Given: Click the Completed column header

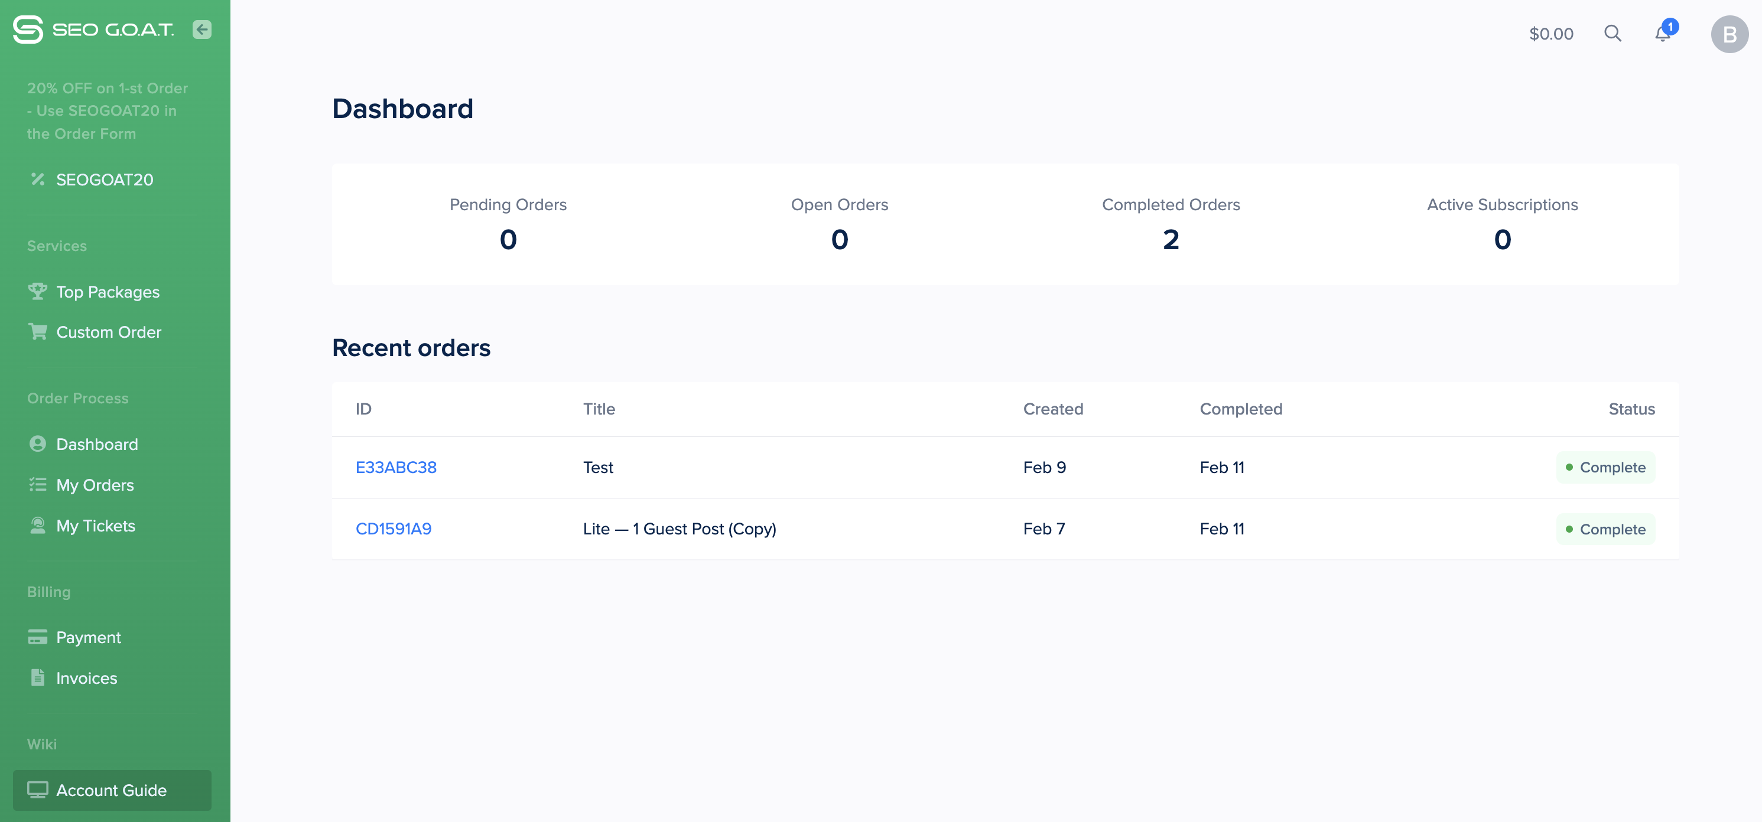Looking at the screenshot, I should point(1241,409).
